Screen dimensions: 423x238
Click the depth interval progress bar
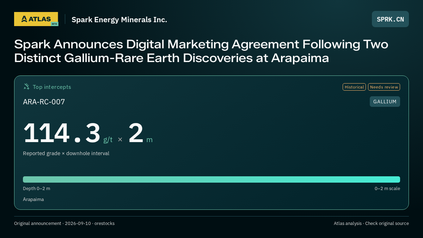tap(211, 179)
